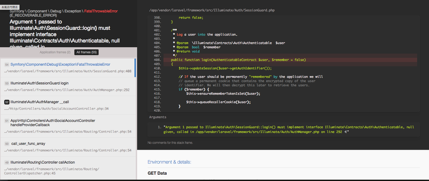Click code line 410 updateSession call

coord(225,68)
